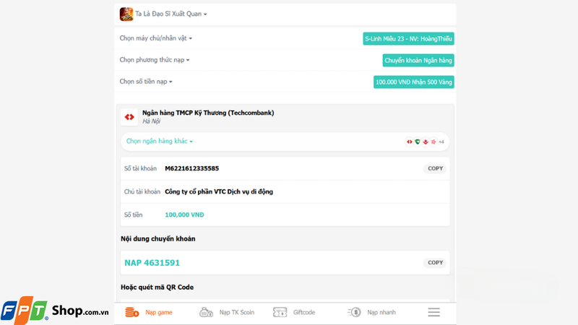Click account number text M6221612335585
This screenshot has height=325, width=578.
(191, 168)
